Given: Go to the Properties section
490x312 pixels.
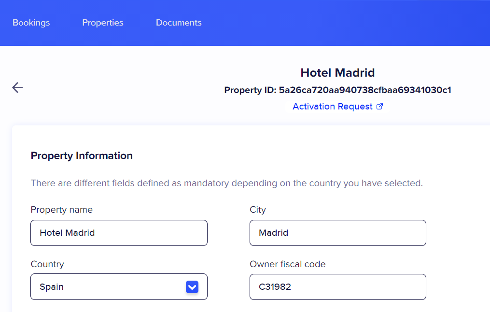Looking at the screenshot, I should [103, 23].
